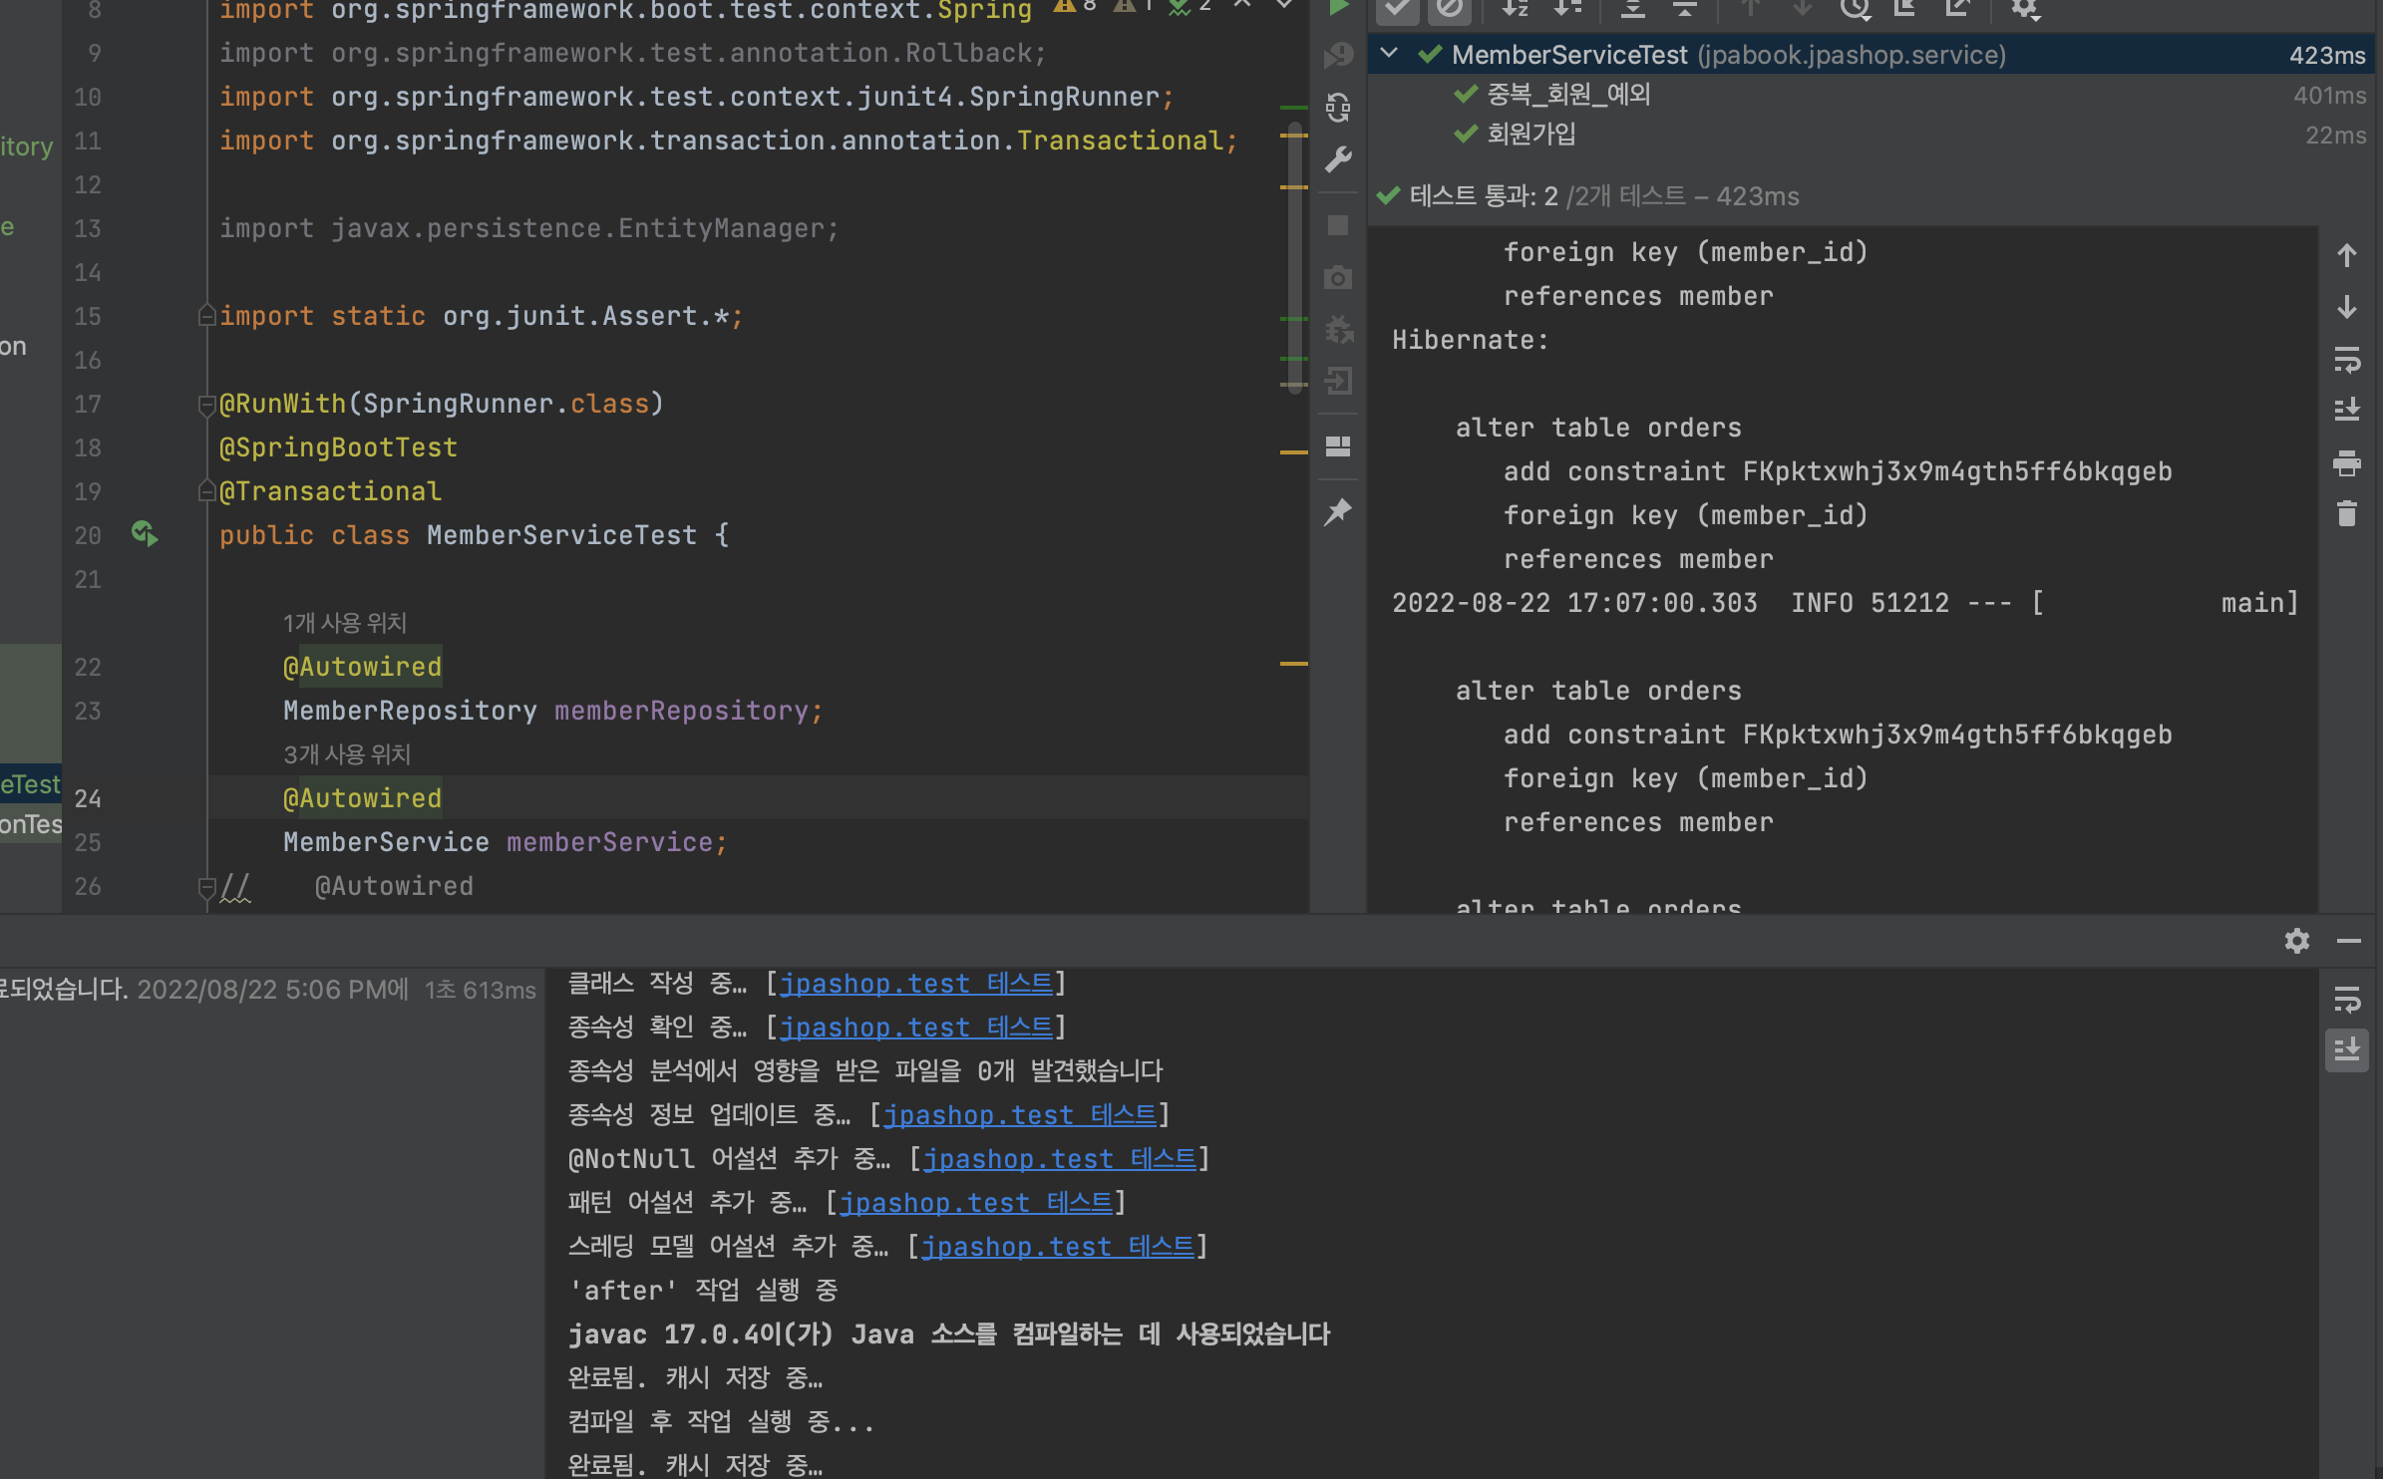Click run test gutter icon beside MemberServiceTest class

(x=145, y=534)
